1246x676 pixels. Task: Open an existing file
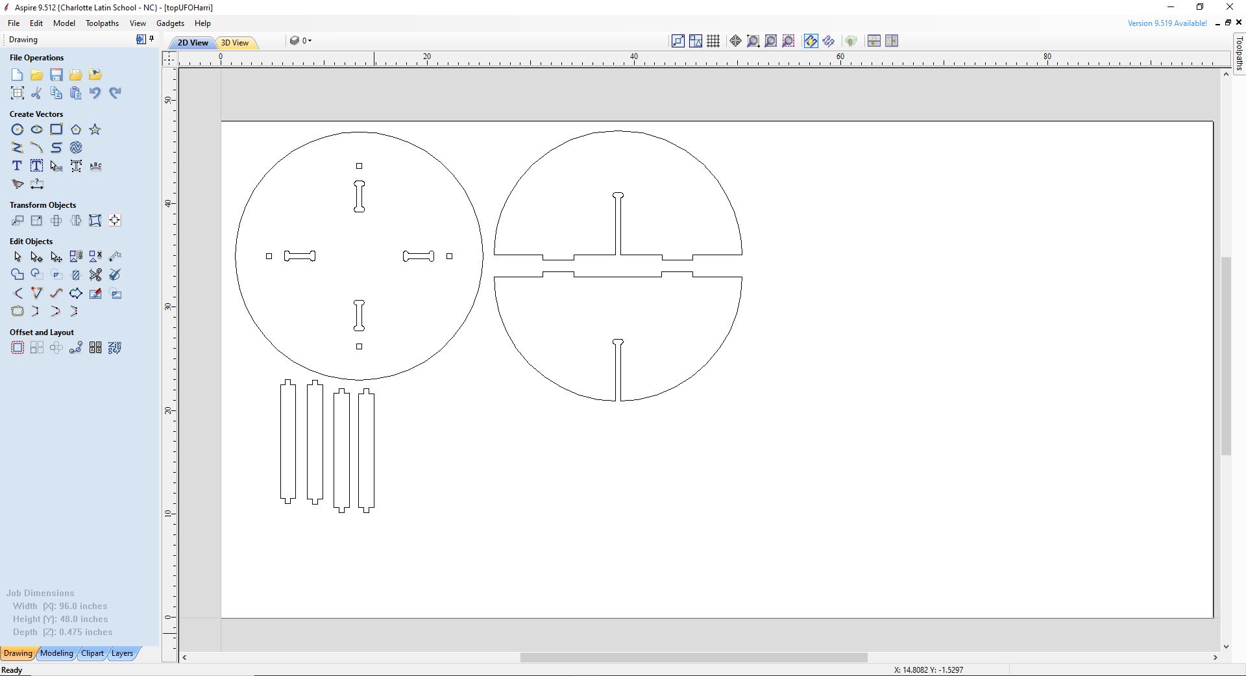[37, 75]
